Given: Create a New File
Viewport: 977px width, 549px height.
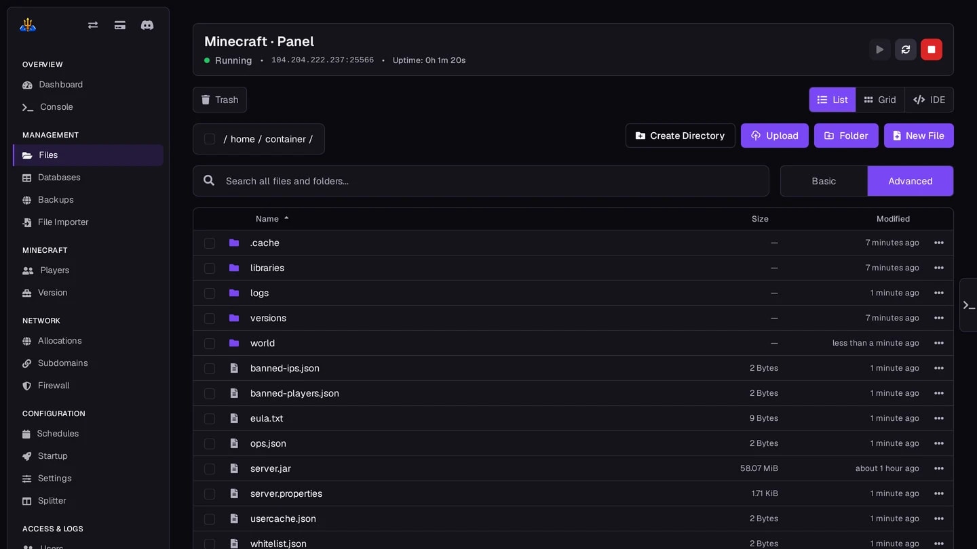Looking at the screenshot, I should pos(919,136).
